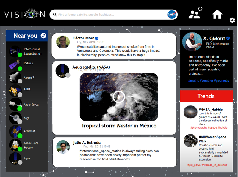The image size is (238, 177).
Task: Click the Apolo Soyuz spacecraft icon
Action: click(15, 105)
